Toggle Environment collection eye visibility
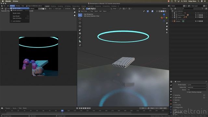This screenshot has width=208, height=117. (198, 15)
